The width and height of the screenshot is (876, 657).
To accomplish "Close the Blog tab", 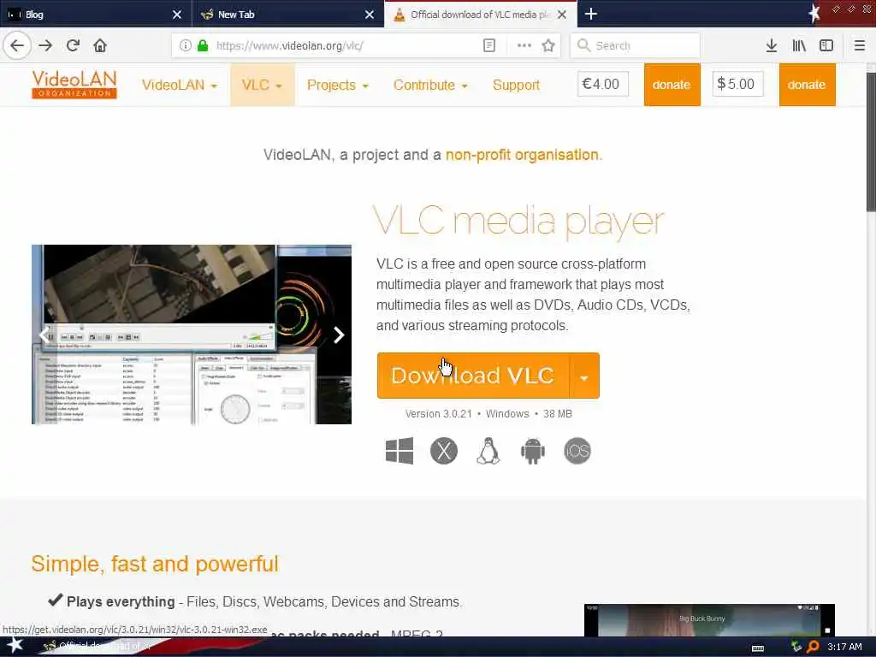I will pos(177,15).
